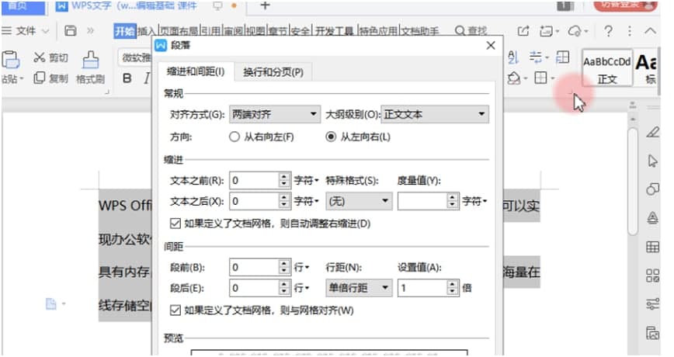Click the borders grid icon
Screen dimensions: 674x357
[540, 78]
